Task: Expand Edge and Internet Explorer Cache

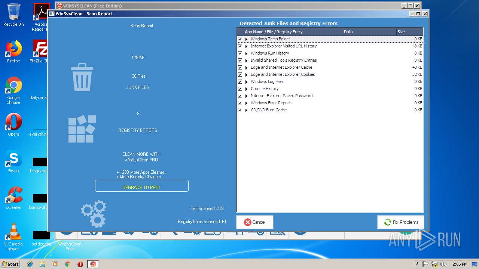Action: (246, 68)
